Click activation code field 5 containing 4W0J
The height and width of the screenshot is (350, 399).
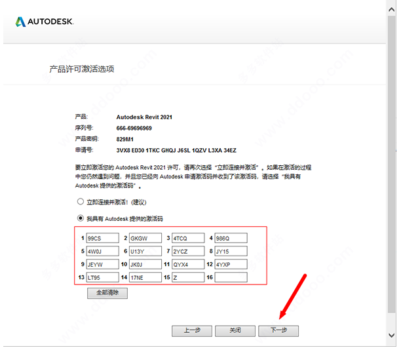(103, 251)
